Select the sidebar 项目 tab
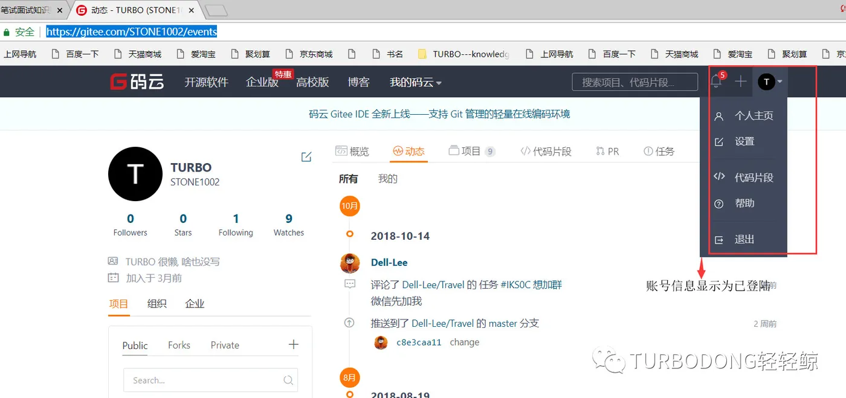The width and height of the screenshot is (846, 398). (118, 304)
